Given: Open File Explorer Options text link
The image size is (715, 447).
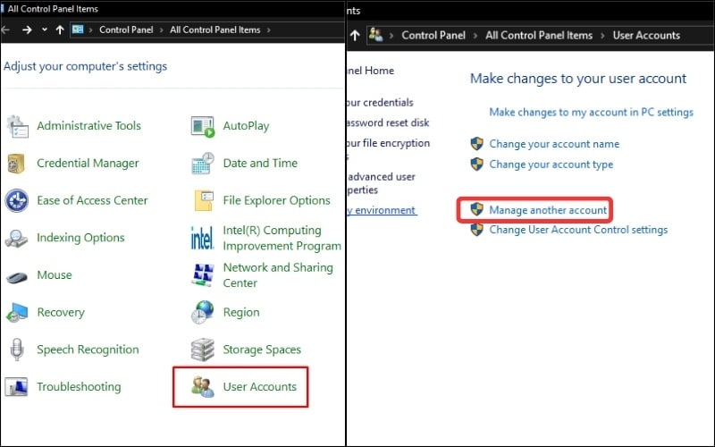Looking at the screenshot, I should click(x=276, y=200).
